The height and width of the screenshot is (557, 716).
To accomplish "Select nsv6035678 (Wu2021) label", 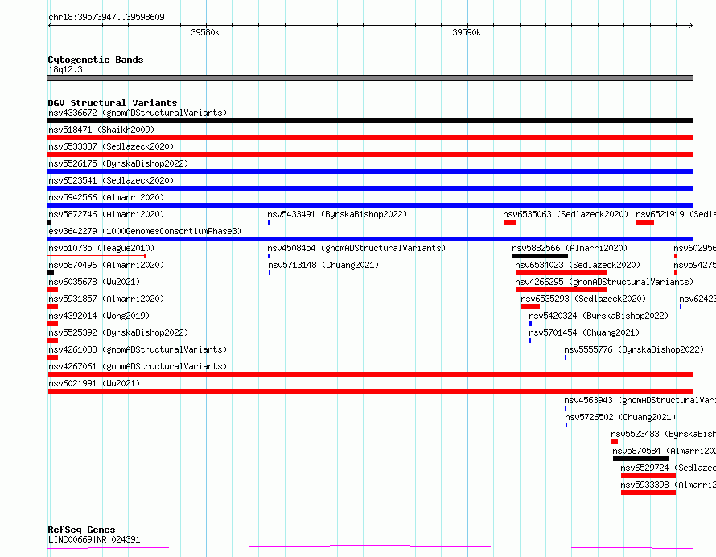I will (x=94, y=282).
